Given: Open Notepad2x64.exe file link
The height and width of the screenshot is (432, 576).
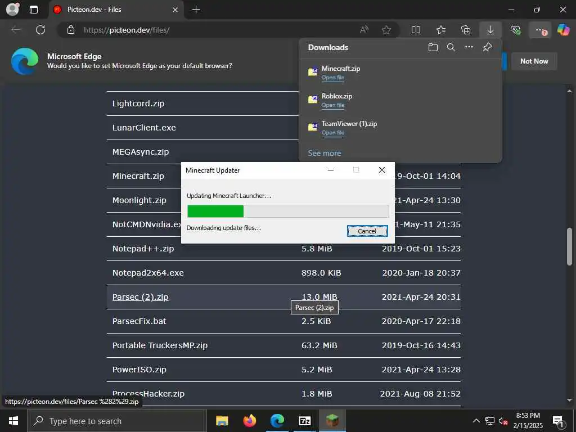Looking at the screenshot, I should click(148, 273).
